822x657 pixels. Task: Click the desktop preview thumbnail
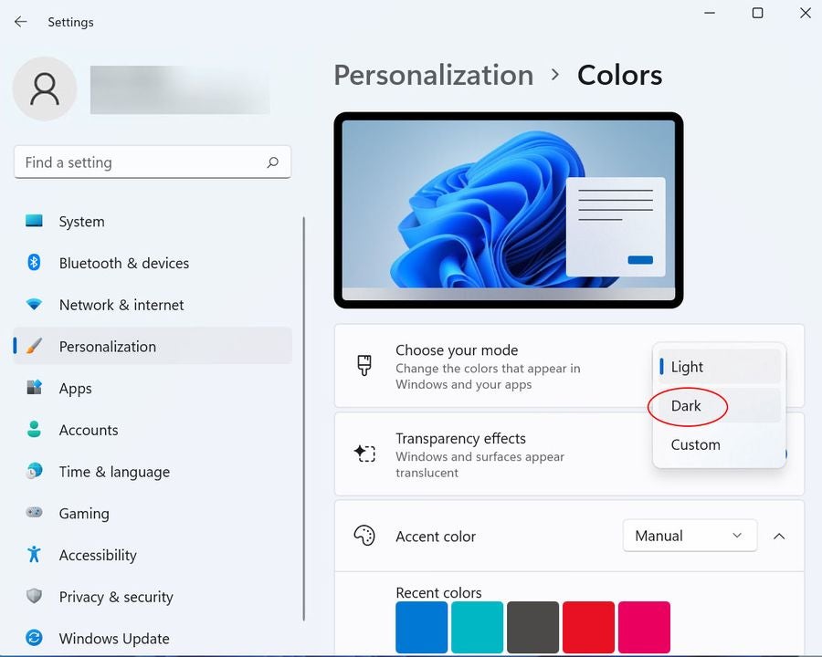(509, 210)
